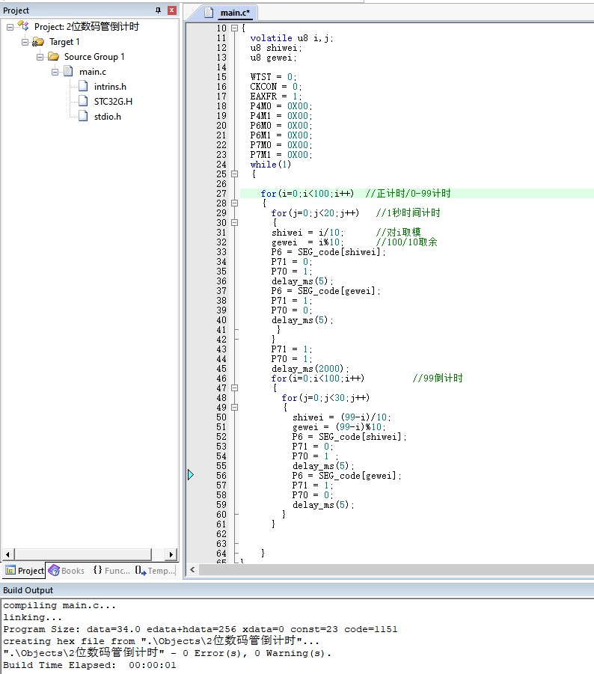Click the STC32G.H file icon
Screen dimensions: 594x674
pyautogui.click(x=83, y=102)
